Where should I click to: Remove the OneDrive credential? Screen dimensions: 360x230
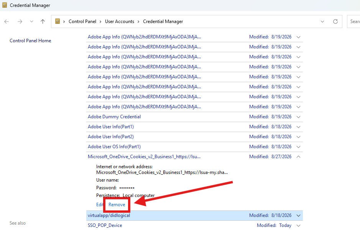click(117, 205)
